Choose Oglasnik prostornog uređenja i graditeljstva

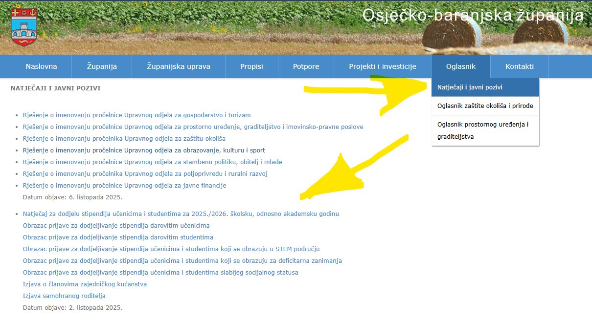483,130
